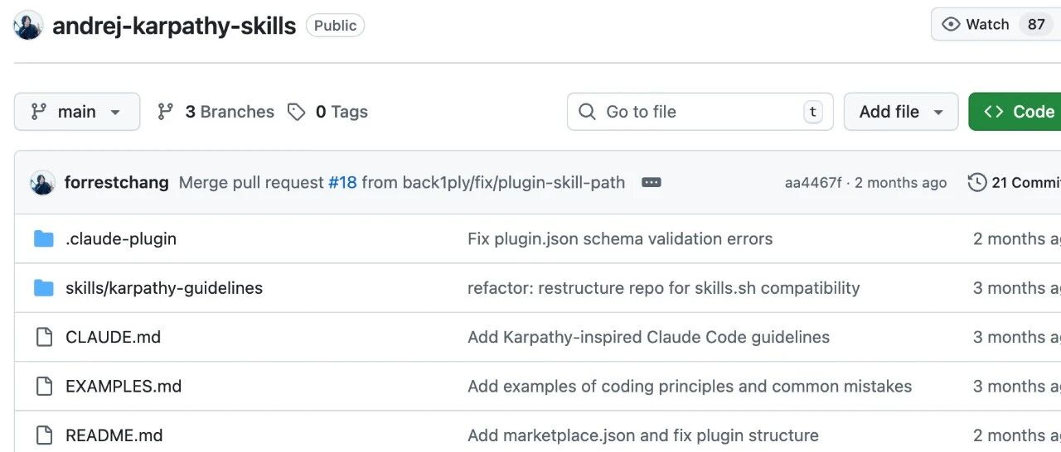Open the green Code dropdown
1061x452 pixels.
tap(1019, 112)
